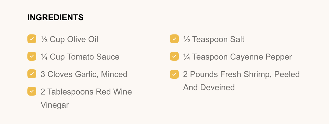Select the "Cup Tomato Sauce" ingredient text

click(x=84, y=57)
